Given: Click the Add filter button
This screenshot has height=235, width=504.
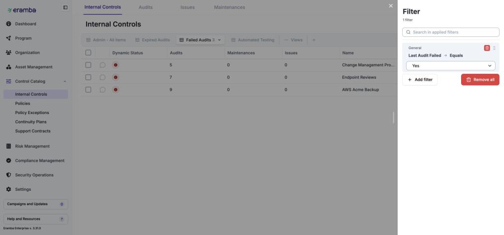Looking at the screenshot, I should (x=420, y=80).
